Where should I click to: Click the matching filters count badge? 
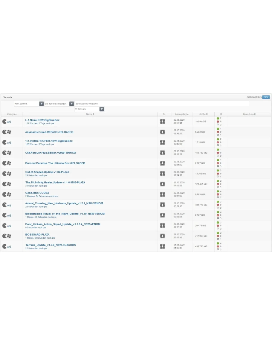[x=266, y=97]
